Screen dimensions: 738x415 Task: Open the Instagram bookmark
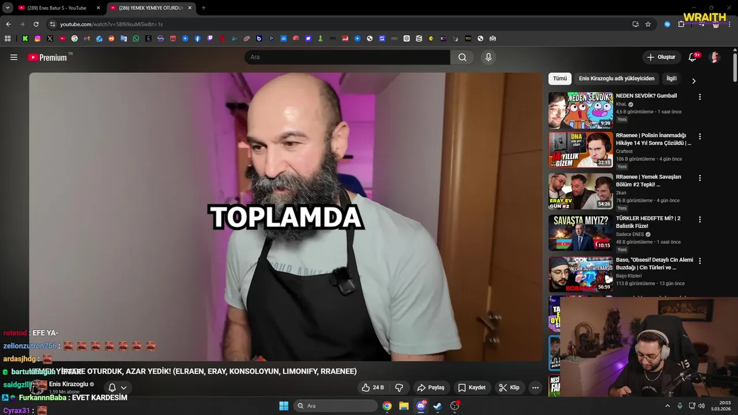(37, 39)
